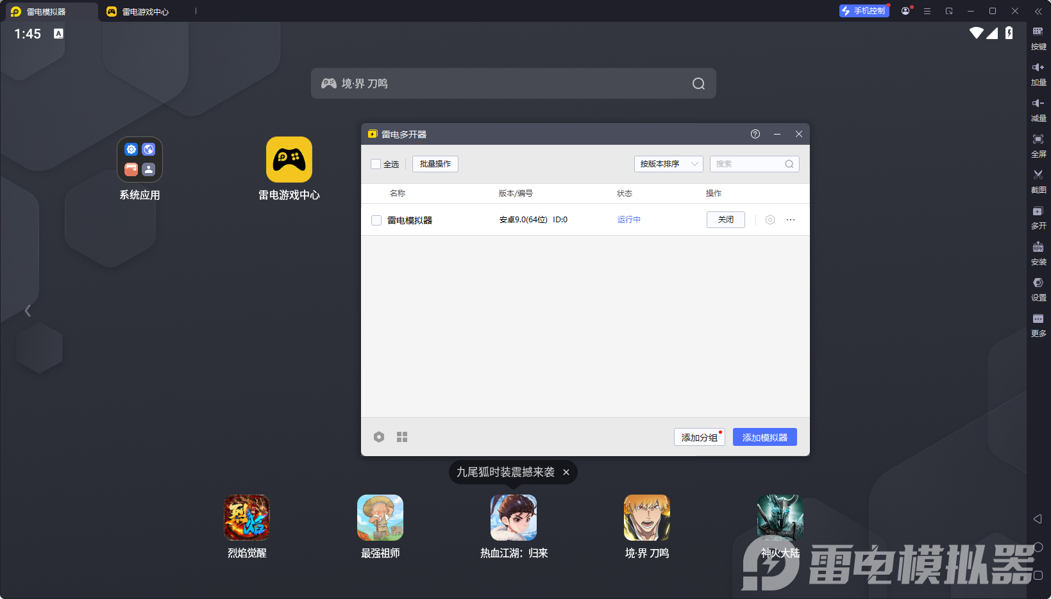This screenshot has height=599, width=1051.
Task: Select the 雷电模拟器 tab
Action: click(x=46, y=12)
